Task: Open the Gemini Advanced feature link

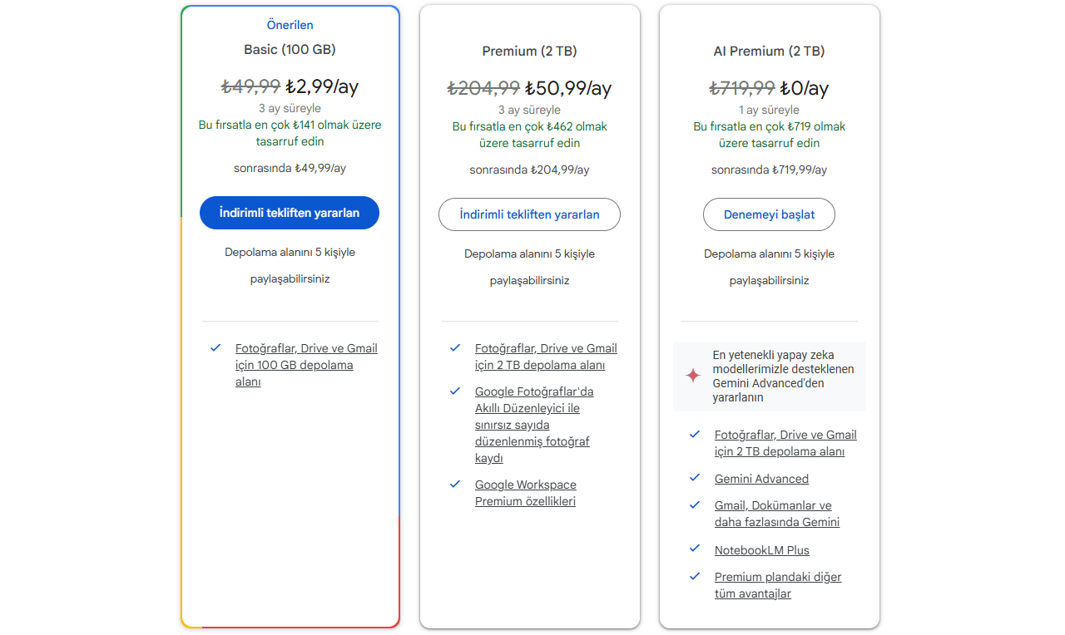Action: pyautogui.click(x=761, y=479)
